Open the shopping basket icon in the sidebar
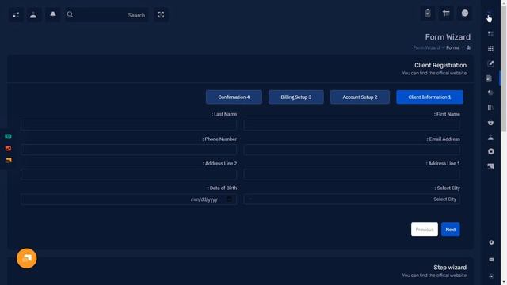Image resolution: width=507 pixels, height=285 pixels. click(x=490, y=123)
